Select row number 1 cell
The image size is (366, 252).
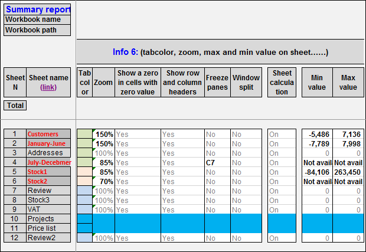[x=15, y=134]
